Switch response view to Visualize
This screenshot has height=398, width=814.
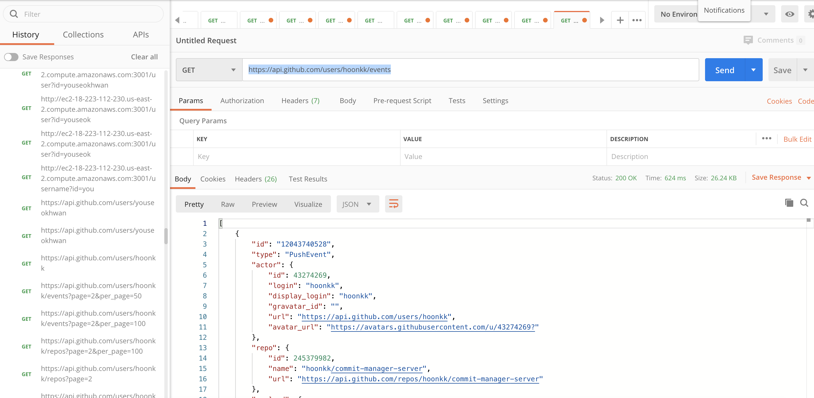click(308, 204)
